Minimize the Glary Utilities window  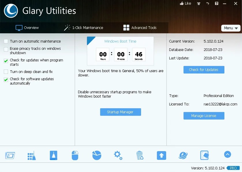pyautogui.click(x=225, y=3)
